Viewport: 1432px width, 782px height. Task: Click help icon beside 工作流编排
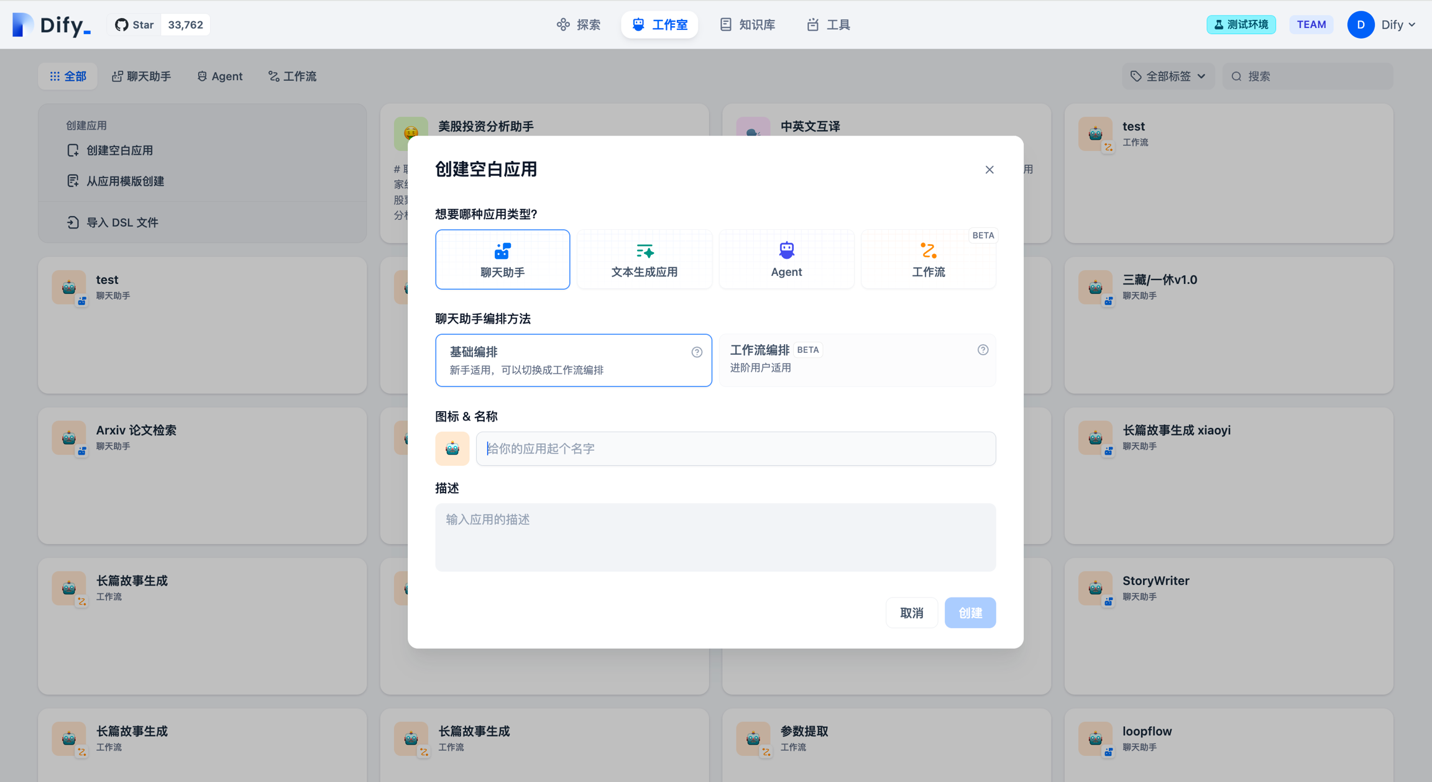983,350
